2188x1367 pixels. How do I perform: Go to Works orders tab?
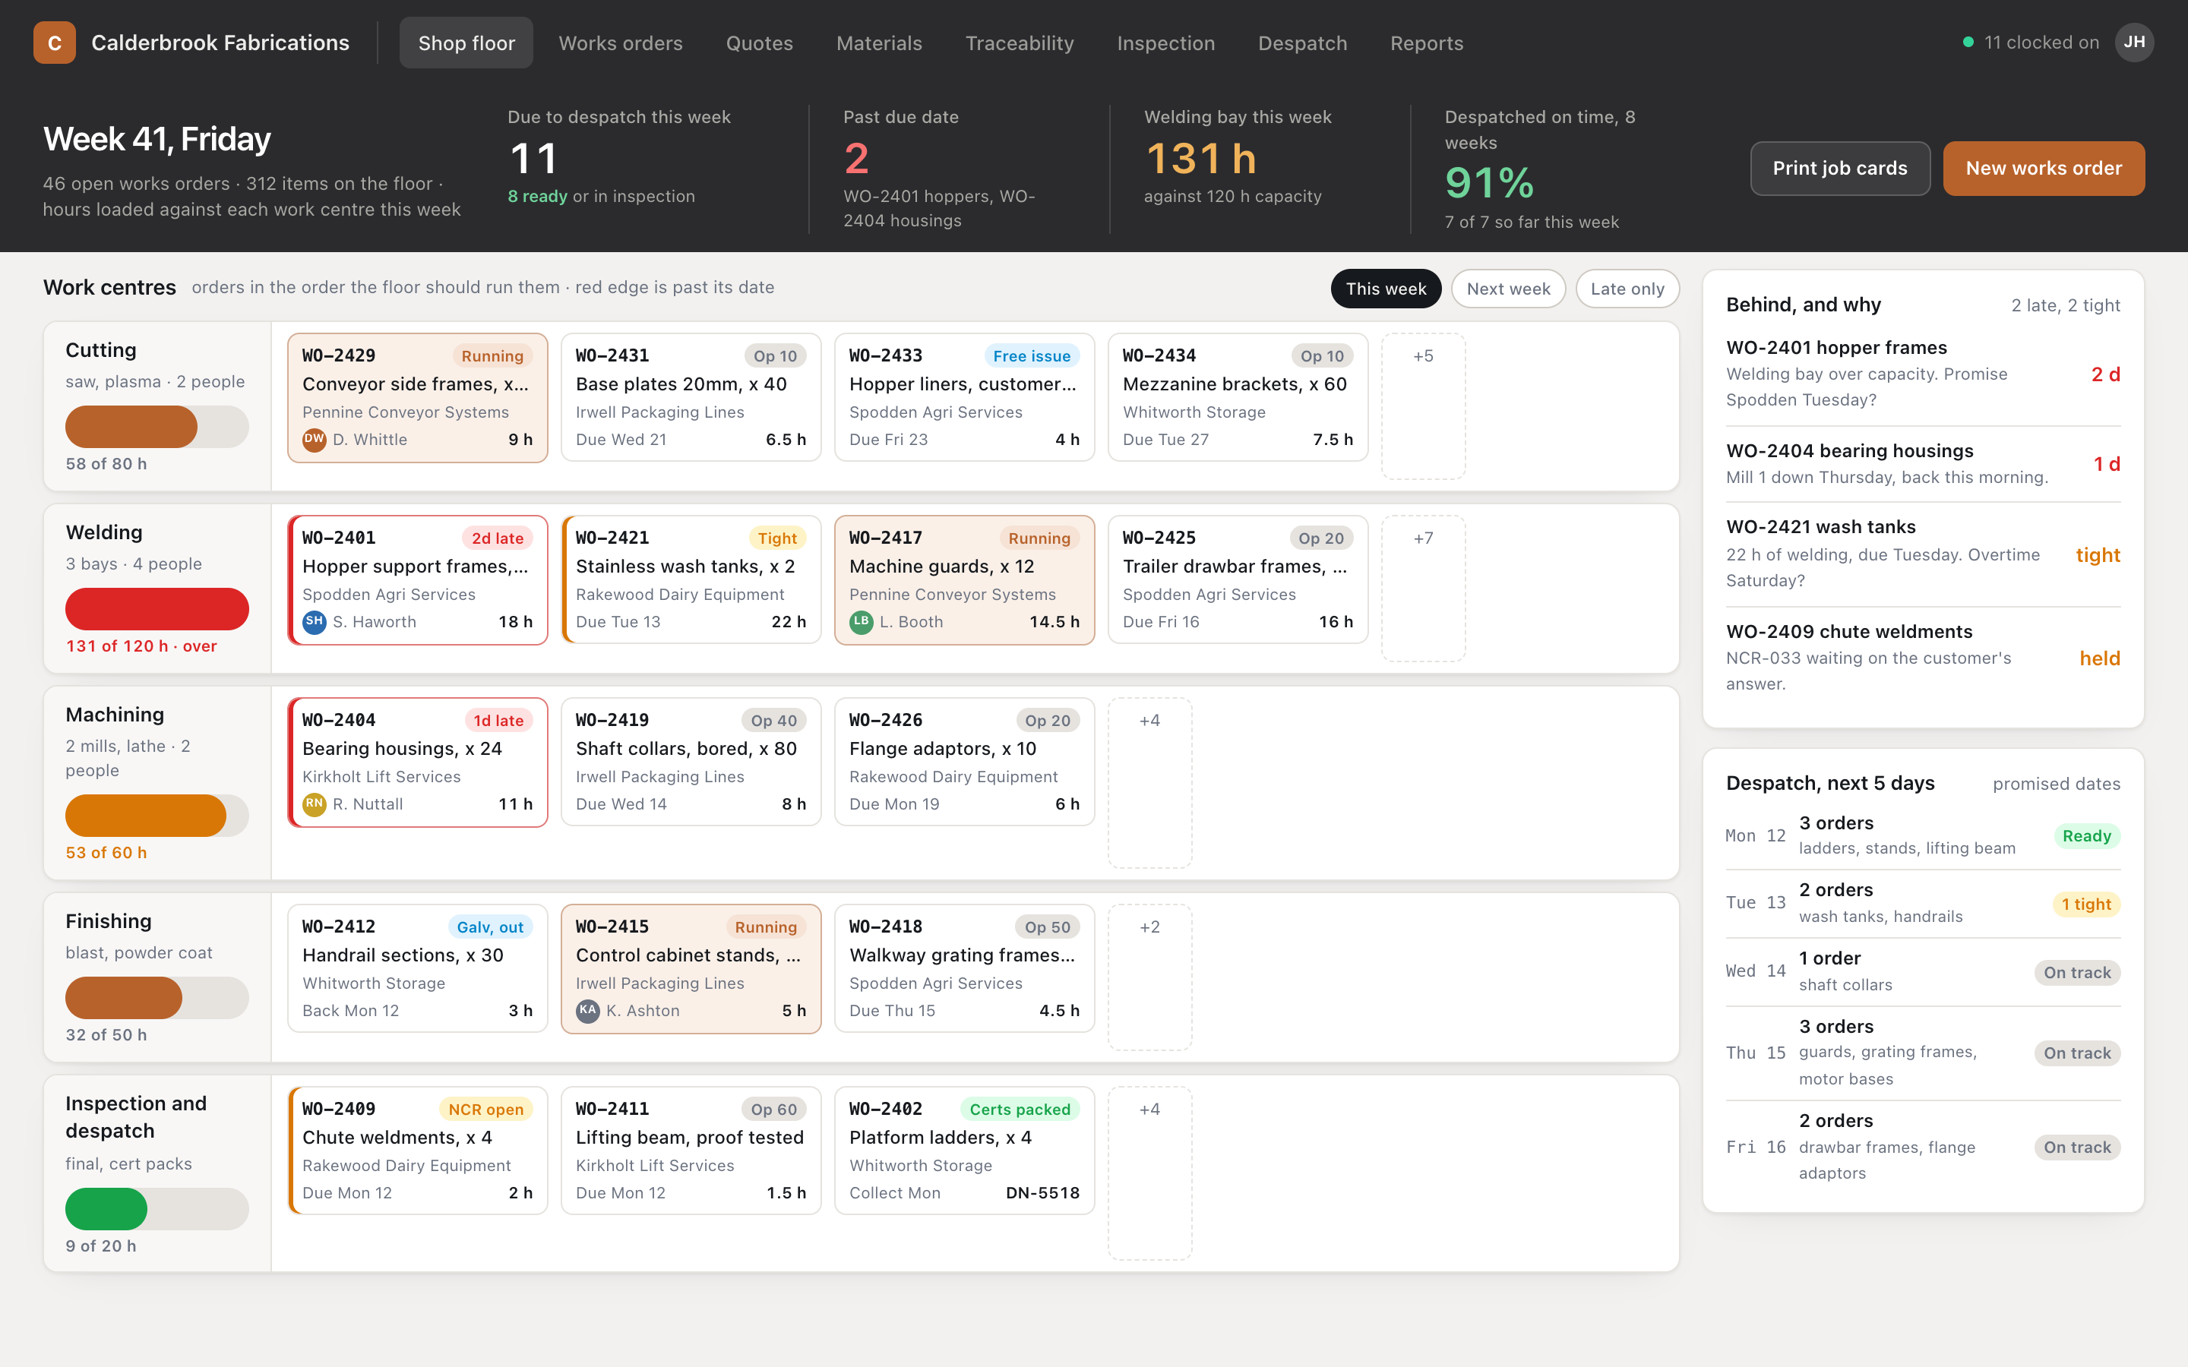[620, 43]
